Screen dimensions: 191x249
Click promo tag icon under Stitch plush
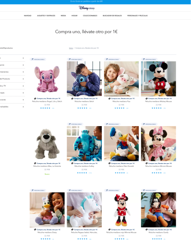[x=72, y=99]
